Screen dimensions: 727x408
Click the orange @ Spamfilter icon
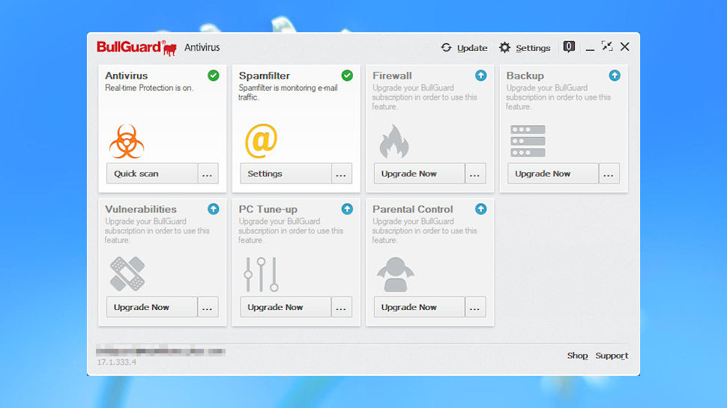[261, 141]
